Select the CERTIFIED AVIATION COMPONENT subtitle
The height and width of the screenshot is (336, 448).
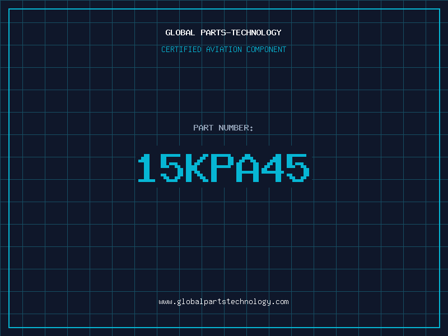[x=223, y=49]
